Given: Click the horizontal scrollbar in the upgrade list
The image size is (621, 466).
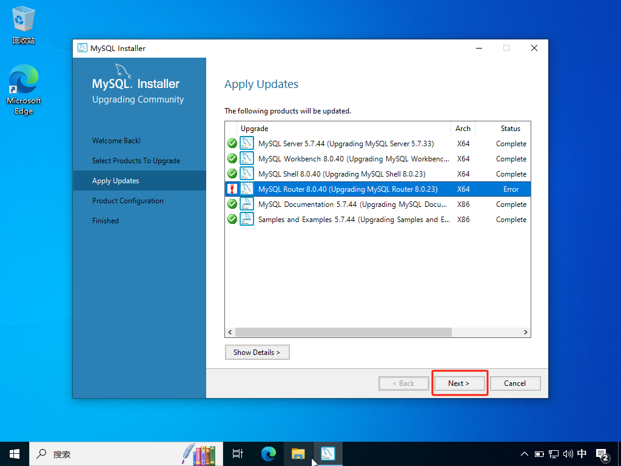Looking at the screenshot, I should pos(343,333).
